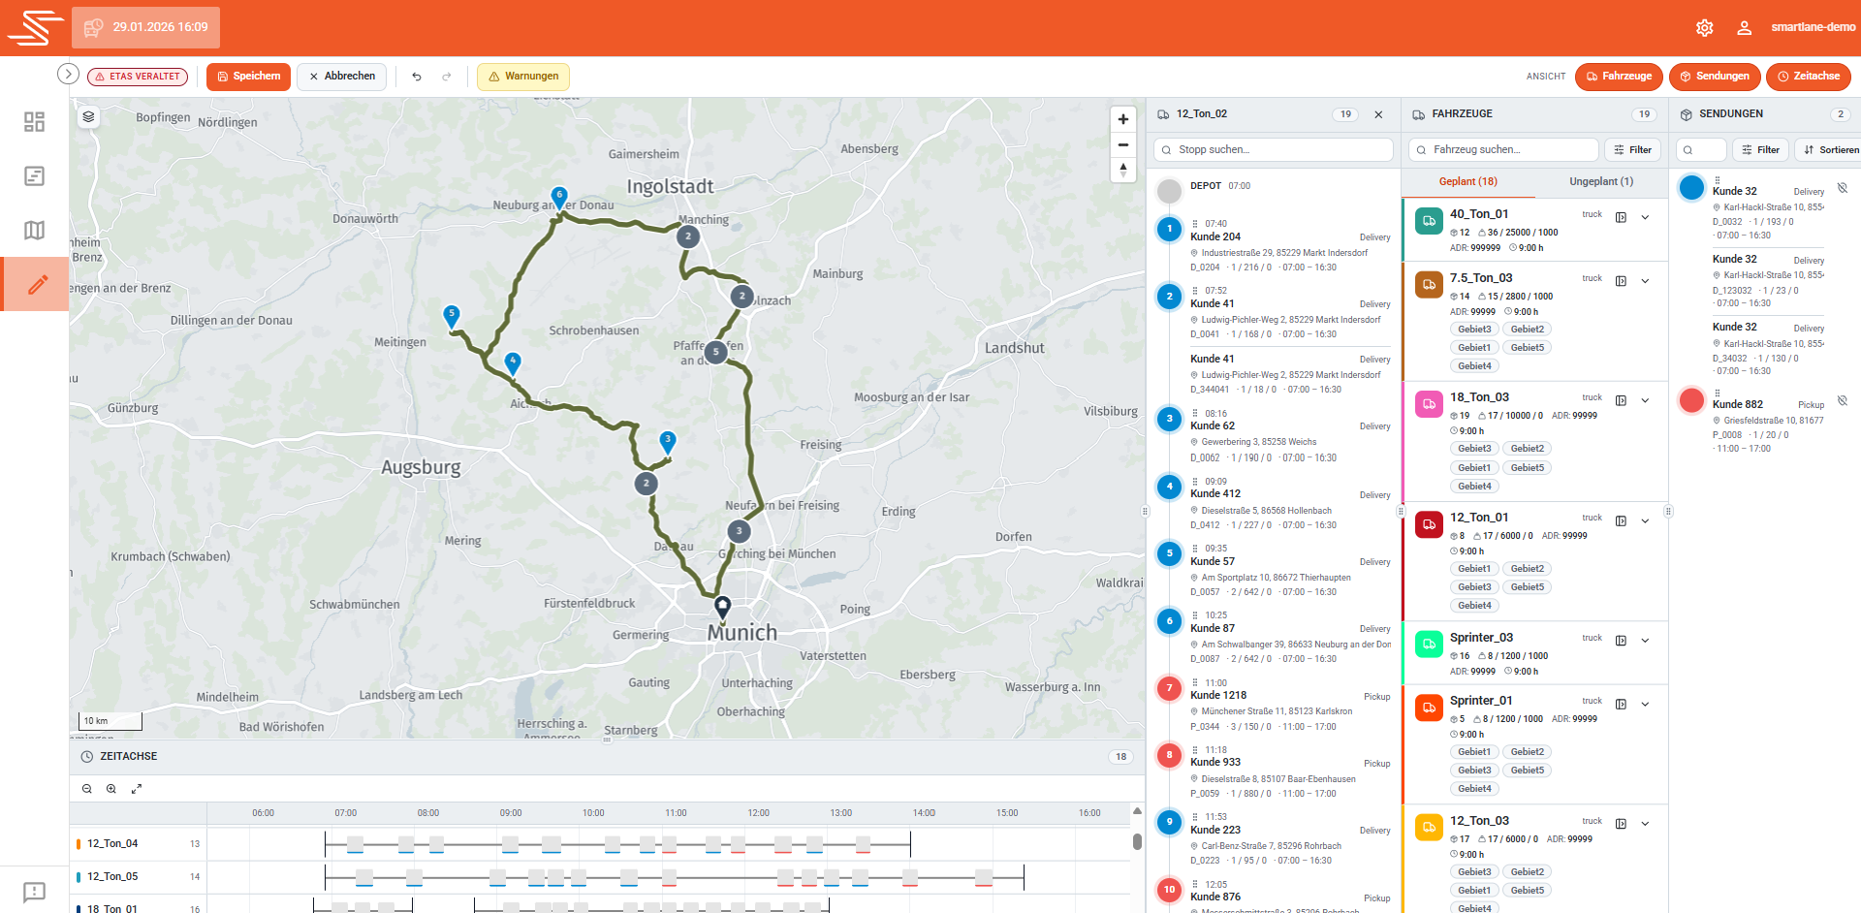Expand the 40_Ton_01 vehicle card

pos(1645,217)
